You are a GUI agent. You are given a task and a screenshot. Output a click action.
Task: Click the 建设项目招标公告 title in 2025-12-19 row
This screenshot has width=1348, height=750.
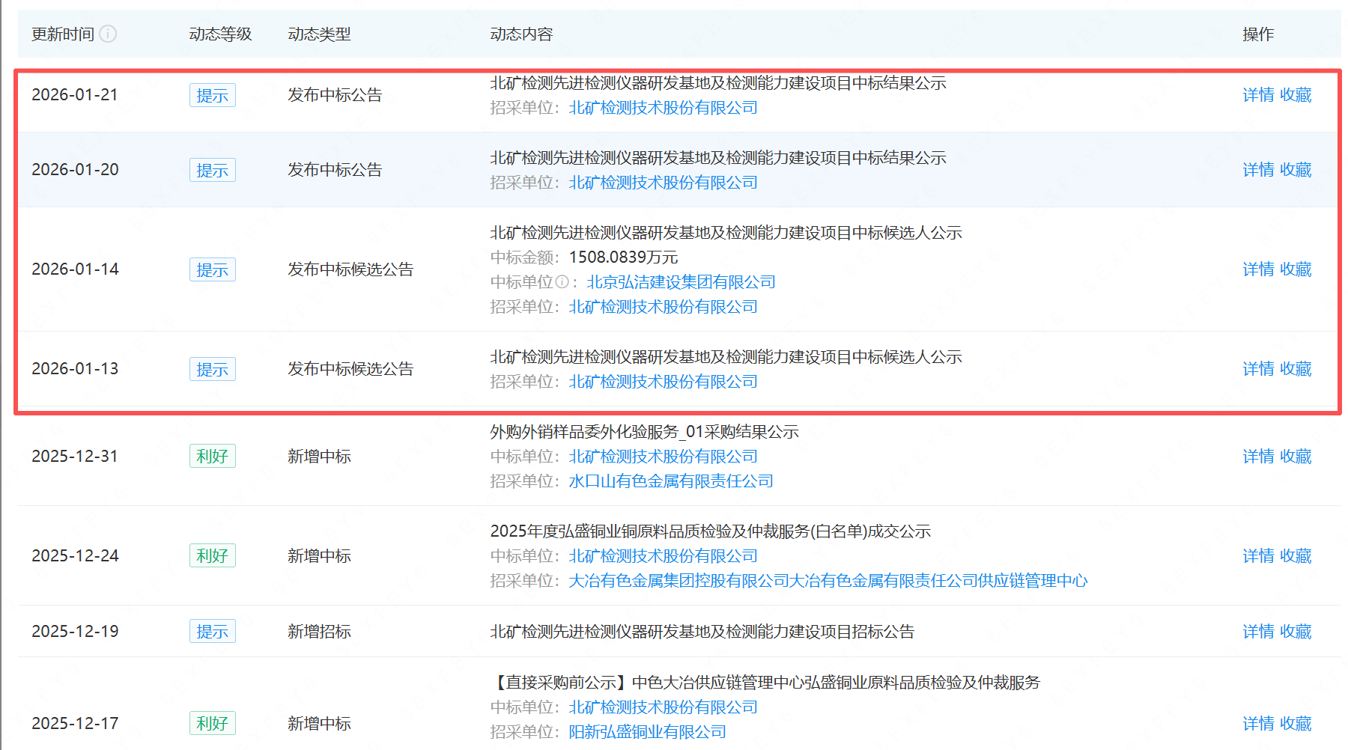tap(702, 632)
